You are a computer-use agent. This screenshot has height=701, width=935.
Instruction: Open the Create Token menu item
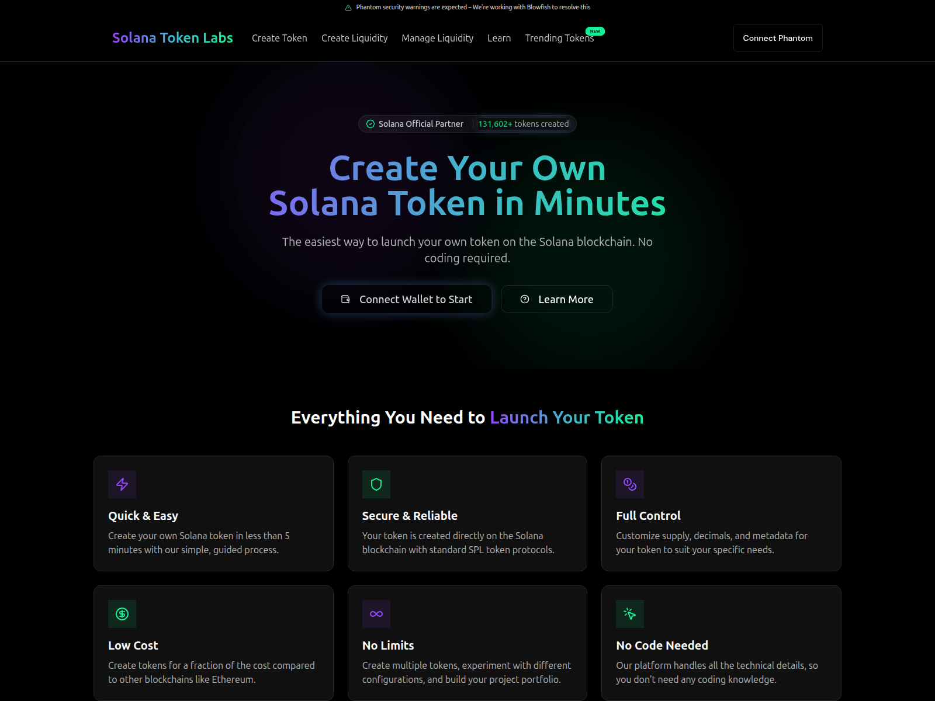(x=279, y=38)
